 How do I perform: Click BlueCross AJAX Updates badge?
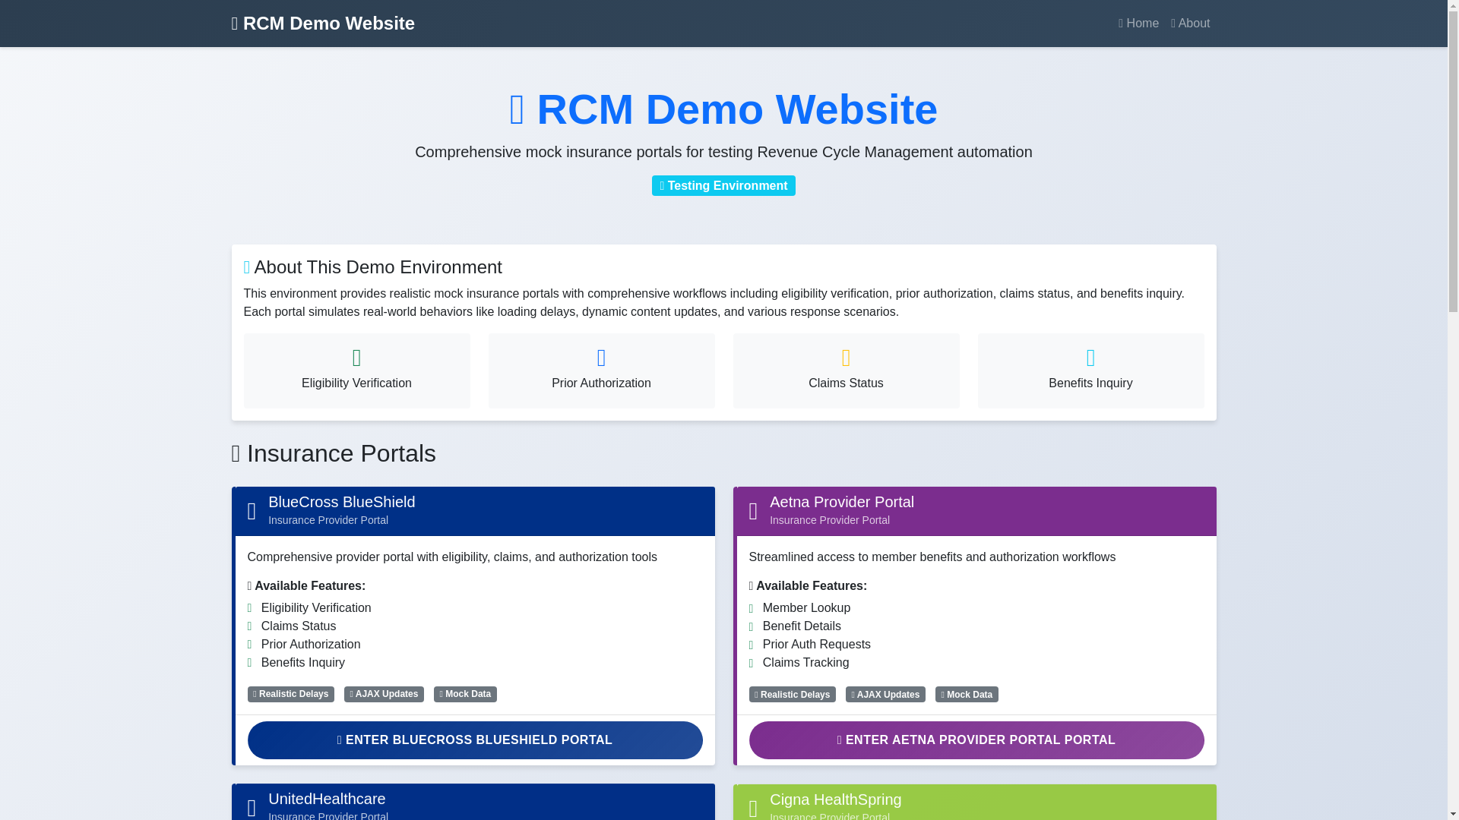(384, 694)
